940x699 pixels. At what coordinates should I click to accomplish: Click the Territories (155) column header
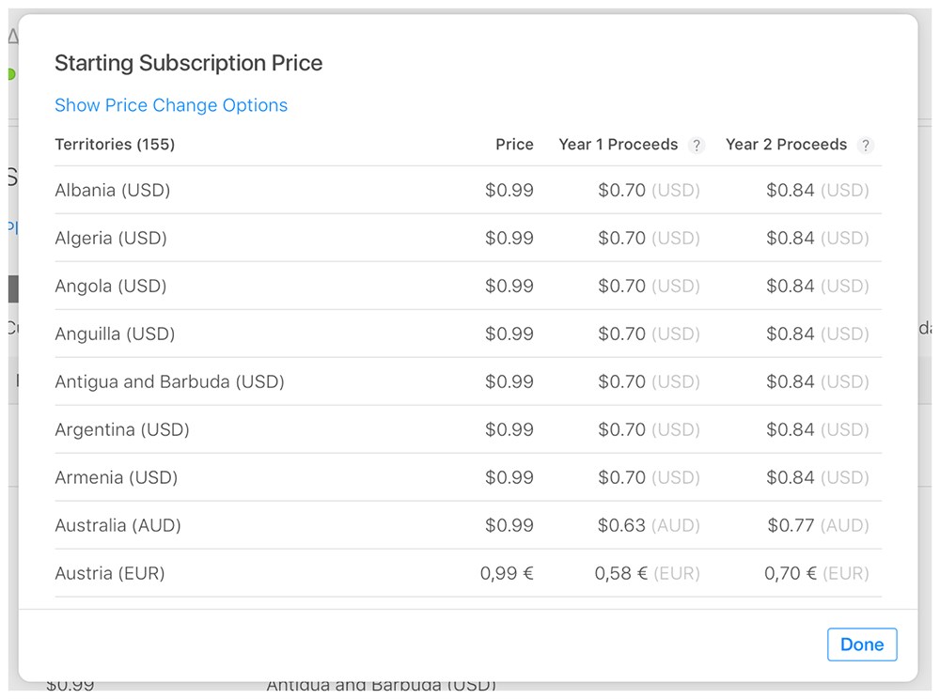pyautogui.click(x=115, y=145)
